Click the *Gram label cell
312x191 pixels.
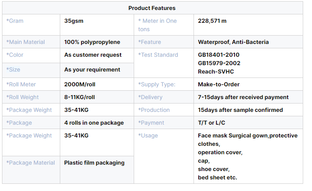point(15,21)
